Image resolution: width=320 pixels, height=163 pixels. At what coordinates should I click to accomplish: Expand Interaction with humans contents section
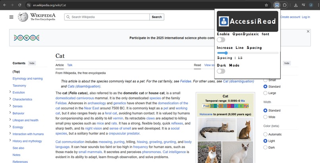pos(10,134)
